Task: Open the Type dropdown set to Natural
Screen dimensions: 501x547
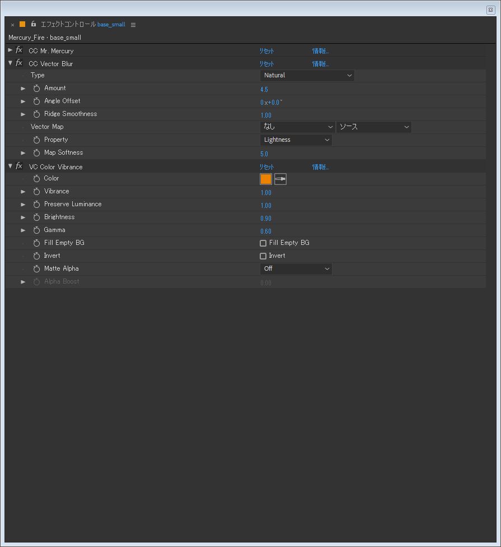Action: (307, 75)
